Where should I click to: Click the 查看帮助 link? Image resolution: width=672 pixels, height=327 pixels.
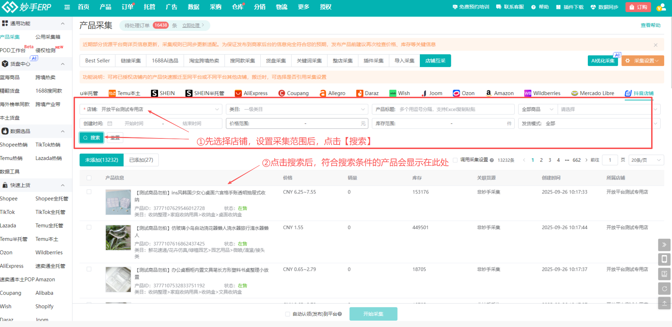650,25
